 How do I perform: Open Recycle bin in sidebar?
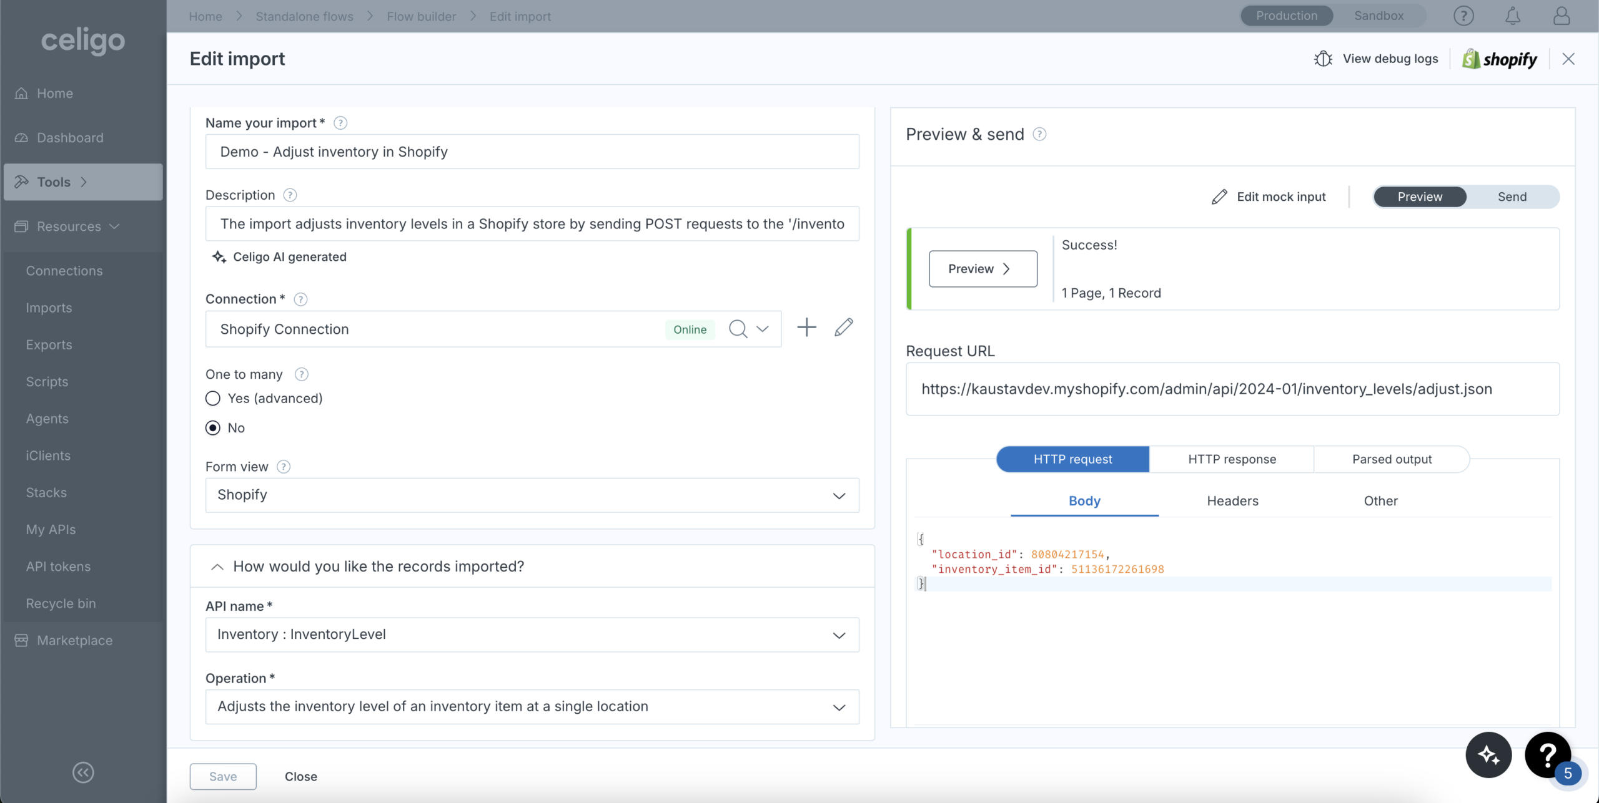(x=61, y=604)
